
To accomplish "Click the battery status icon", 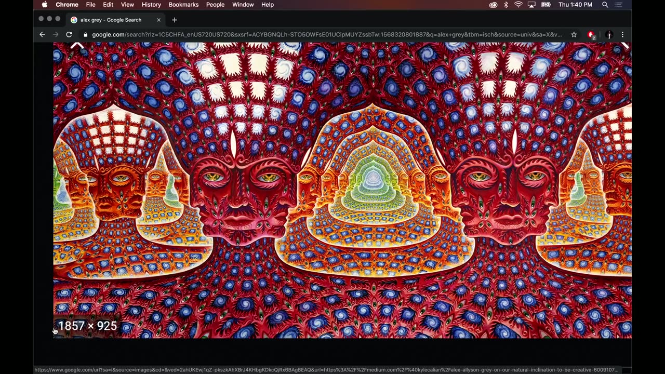I will click(546, 5).
